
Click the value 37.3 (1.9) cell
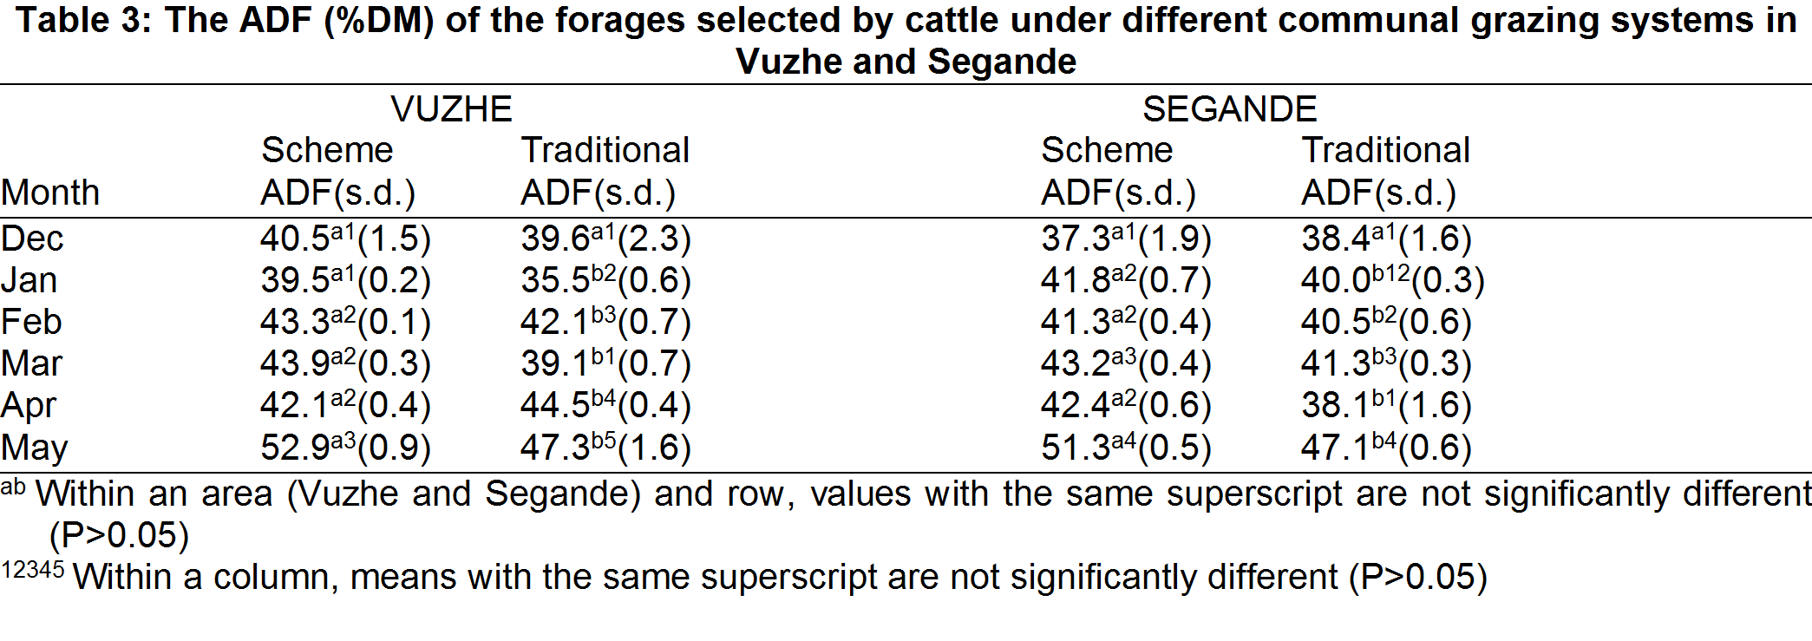point(1126,239)
